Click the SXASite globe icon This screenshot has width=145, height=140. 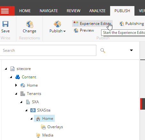point(33,110)
